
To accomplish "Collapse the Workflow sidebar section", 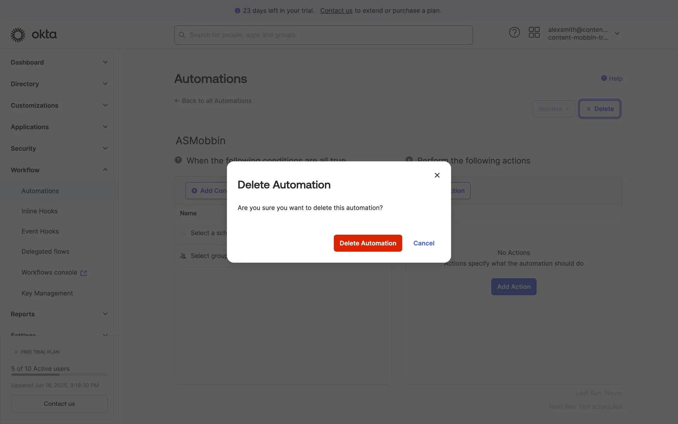I will [x=105, y=170].
